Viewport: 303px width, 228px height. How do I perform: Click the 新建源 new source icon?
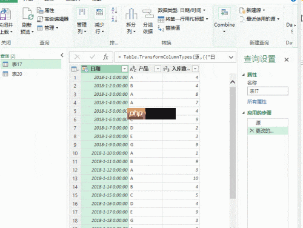242,10
